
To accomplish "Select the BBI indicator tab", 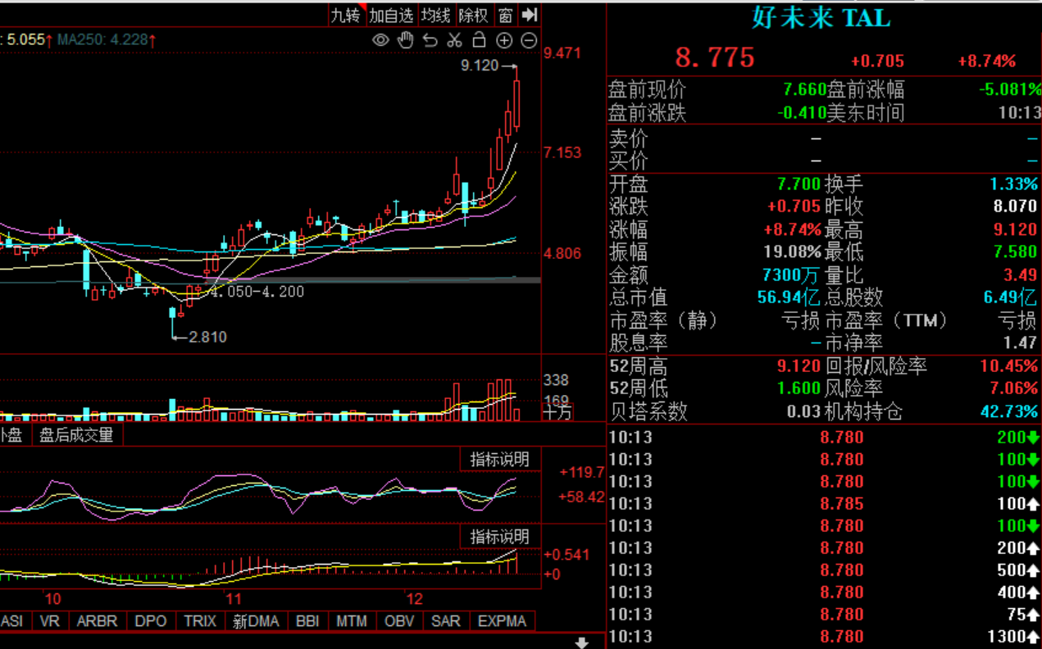I will click(307, 621).
